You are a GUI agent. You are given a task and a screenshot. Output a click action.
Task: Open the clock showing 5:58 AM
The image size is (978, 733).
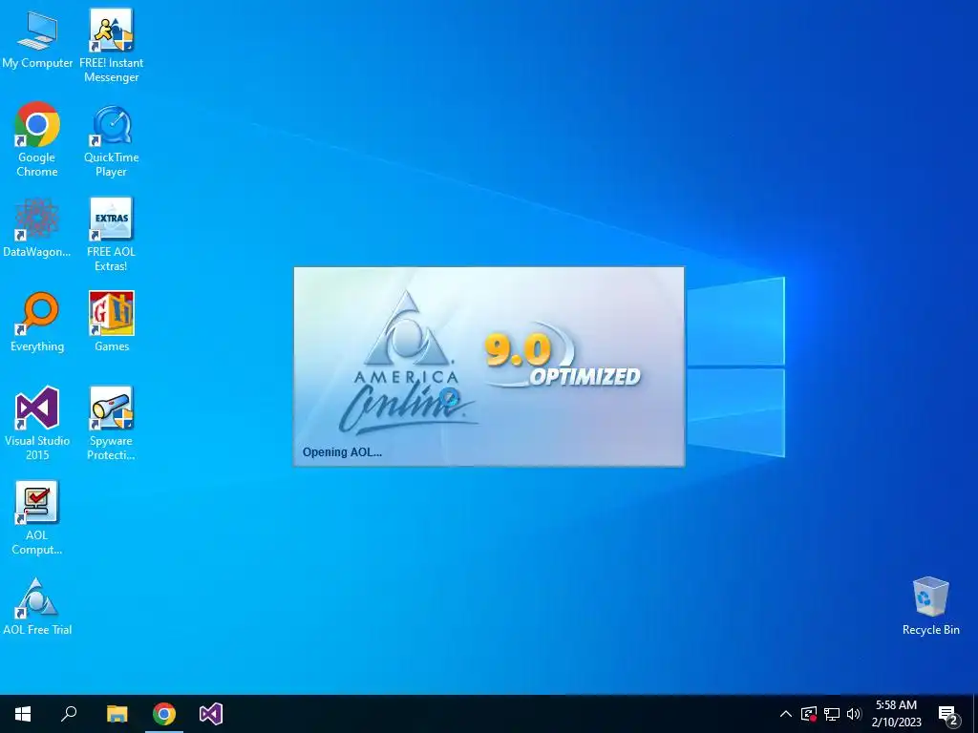[896, 714]
